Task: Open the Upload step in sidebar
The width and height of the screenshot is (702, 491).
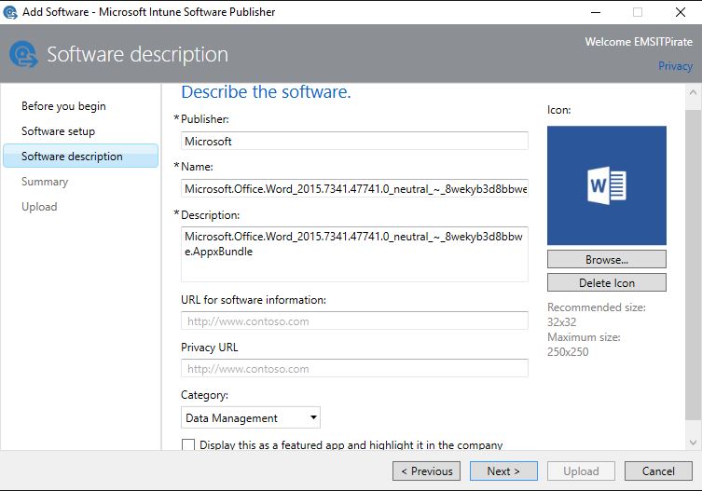Action: 39,206
